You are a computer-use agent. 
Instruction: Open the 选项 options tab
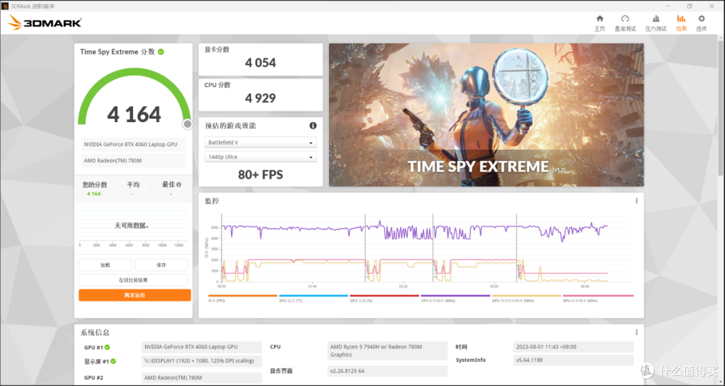click(702, 23)
